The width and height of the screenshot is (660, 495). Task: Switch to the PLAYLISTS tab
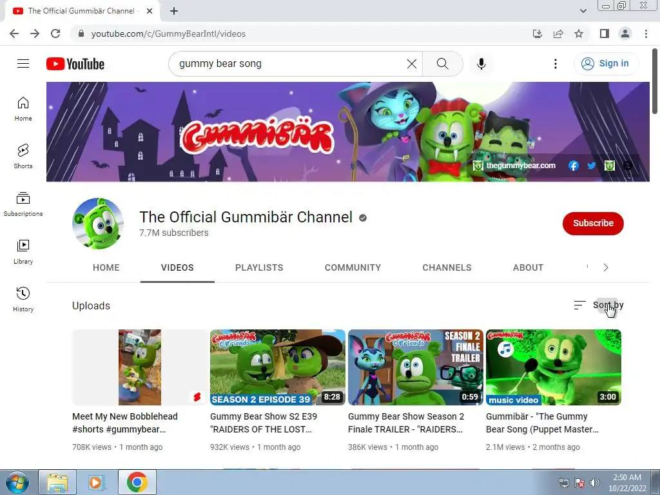click(259, 267)
